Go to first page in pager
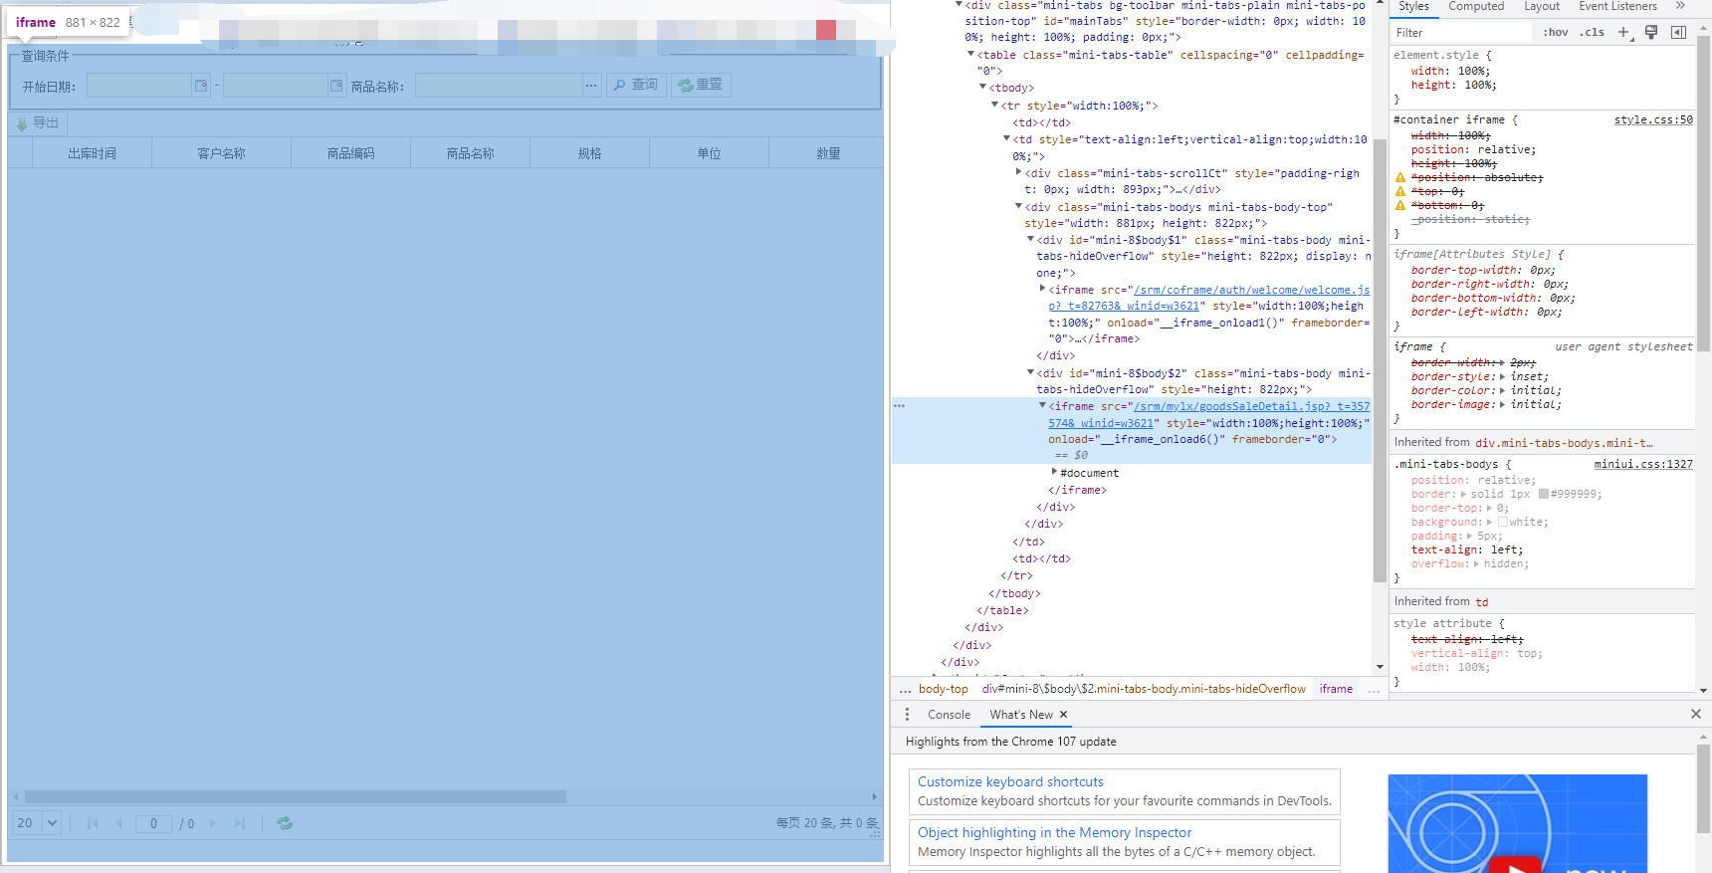1712x873 pixels. click(93, 823)
